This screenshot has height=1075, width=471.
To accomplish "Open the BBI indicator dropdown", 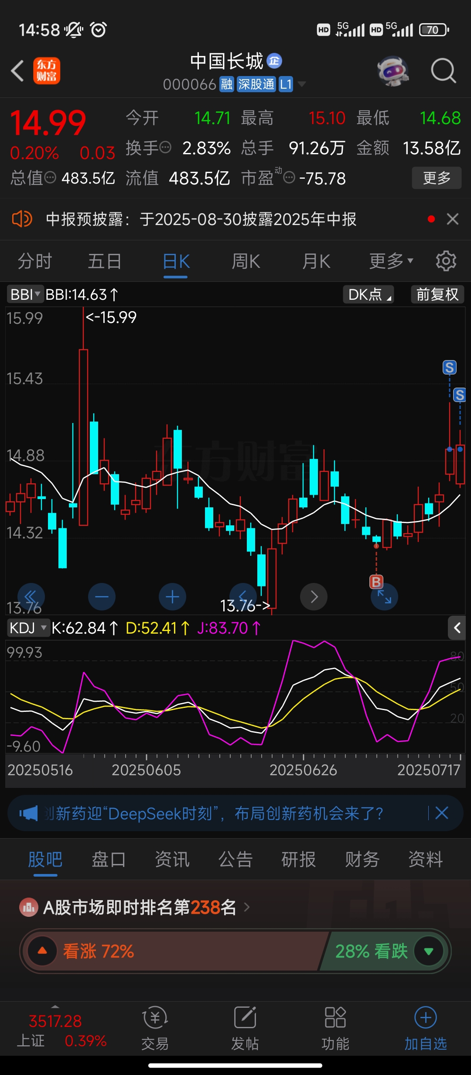I will 25,295.
